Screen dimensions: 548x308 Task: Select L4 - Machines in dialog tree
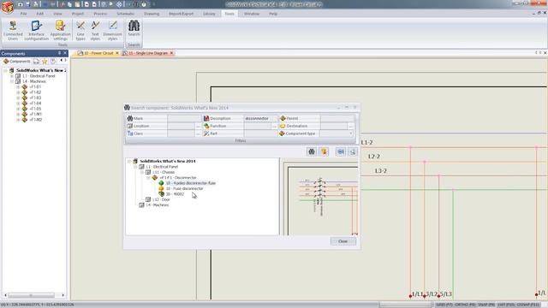pos(157,205)
